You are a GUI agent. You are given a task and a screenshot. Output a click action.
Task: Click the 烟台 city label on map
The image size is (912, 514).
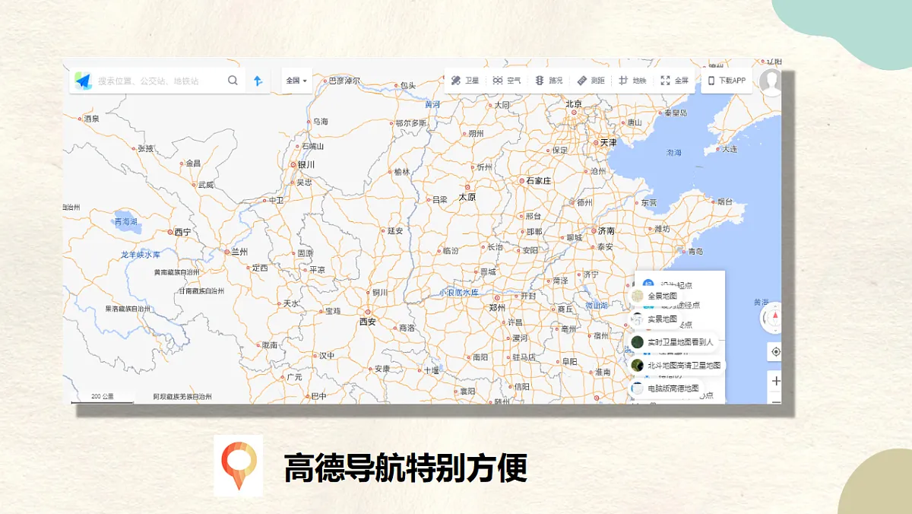(x=725, y=202)
